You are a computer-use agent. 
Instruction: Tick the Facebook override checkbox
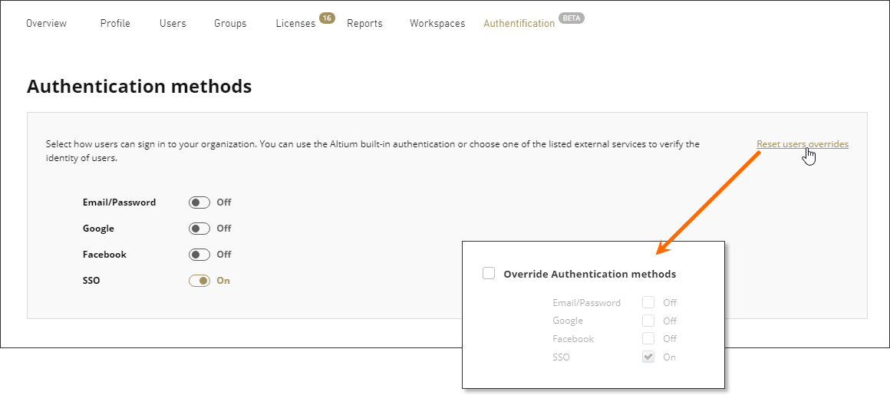click(x=648, y=338)
